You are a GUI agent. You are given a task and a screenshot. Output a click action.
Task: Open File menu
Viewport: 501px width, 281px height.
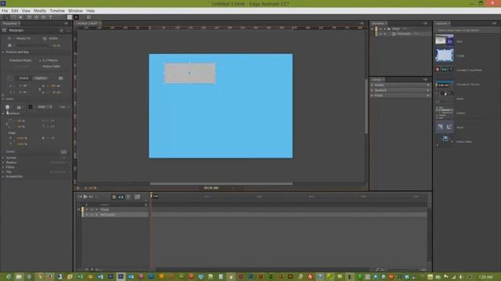[x=5, y=10]
